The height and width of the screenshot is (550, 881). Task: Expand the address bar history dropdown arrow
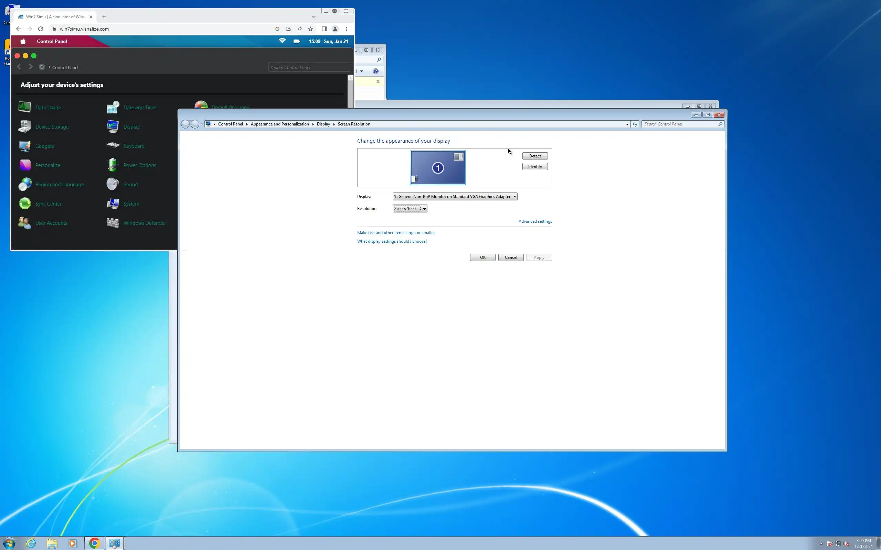click(627, 124)
